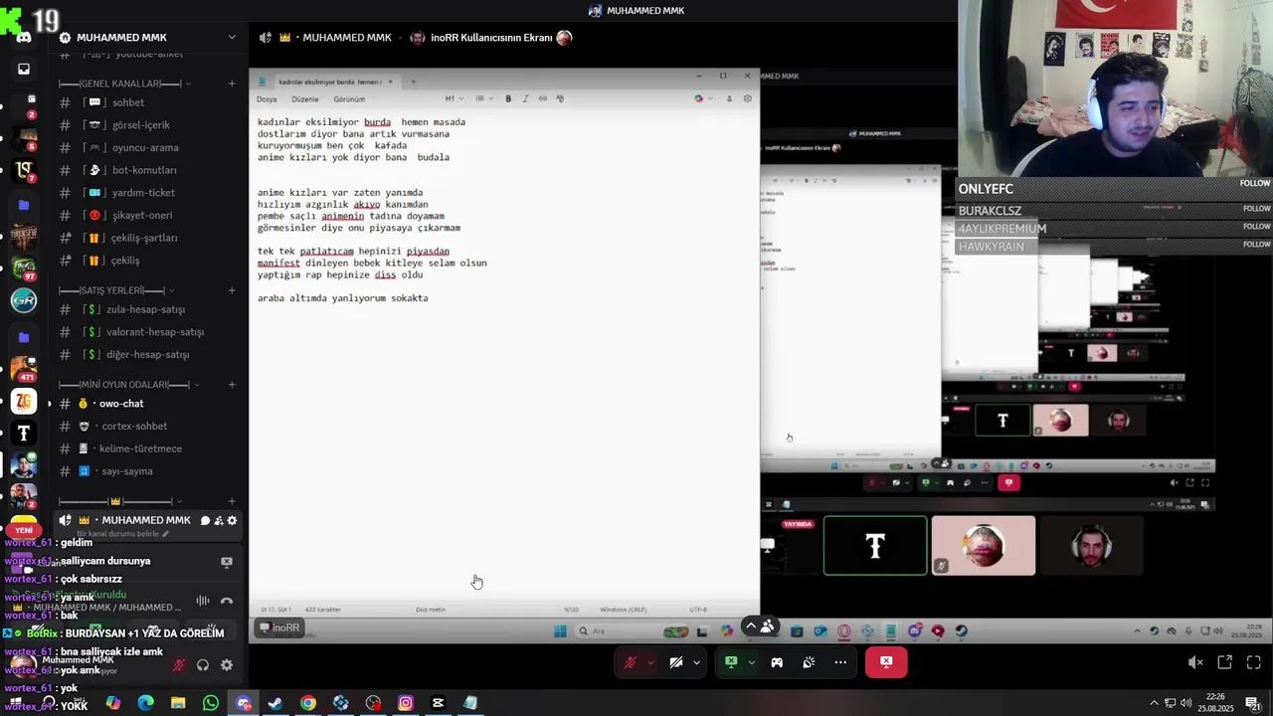Pop out the stream window
Screen dimensions: 1273x716
pyautogui.click(x=1225, y=662)
